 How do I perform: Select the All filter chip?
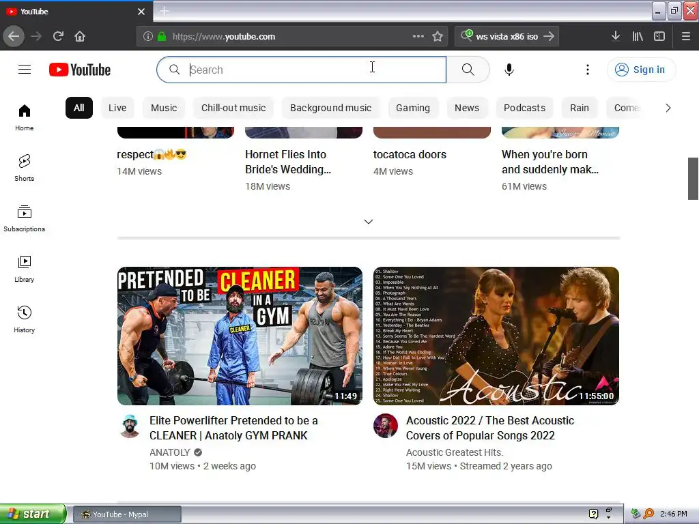point(79,108)
